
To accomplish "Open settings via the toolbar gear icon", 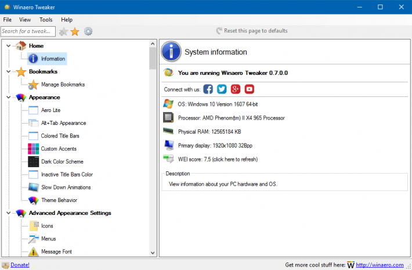I will (x=88, y=31).
